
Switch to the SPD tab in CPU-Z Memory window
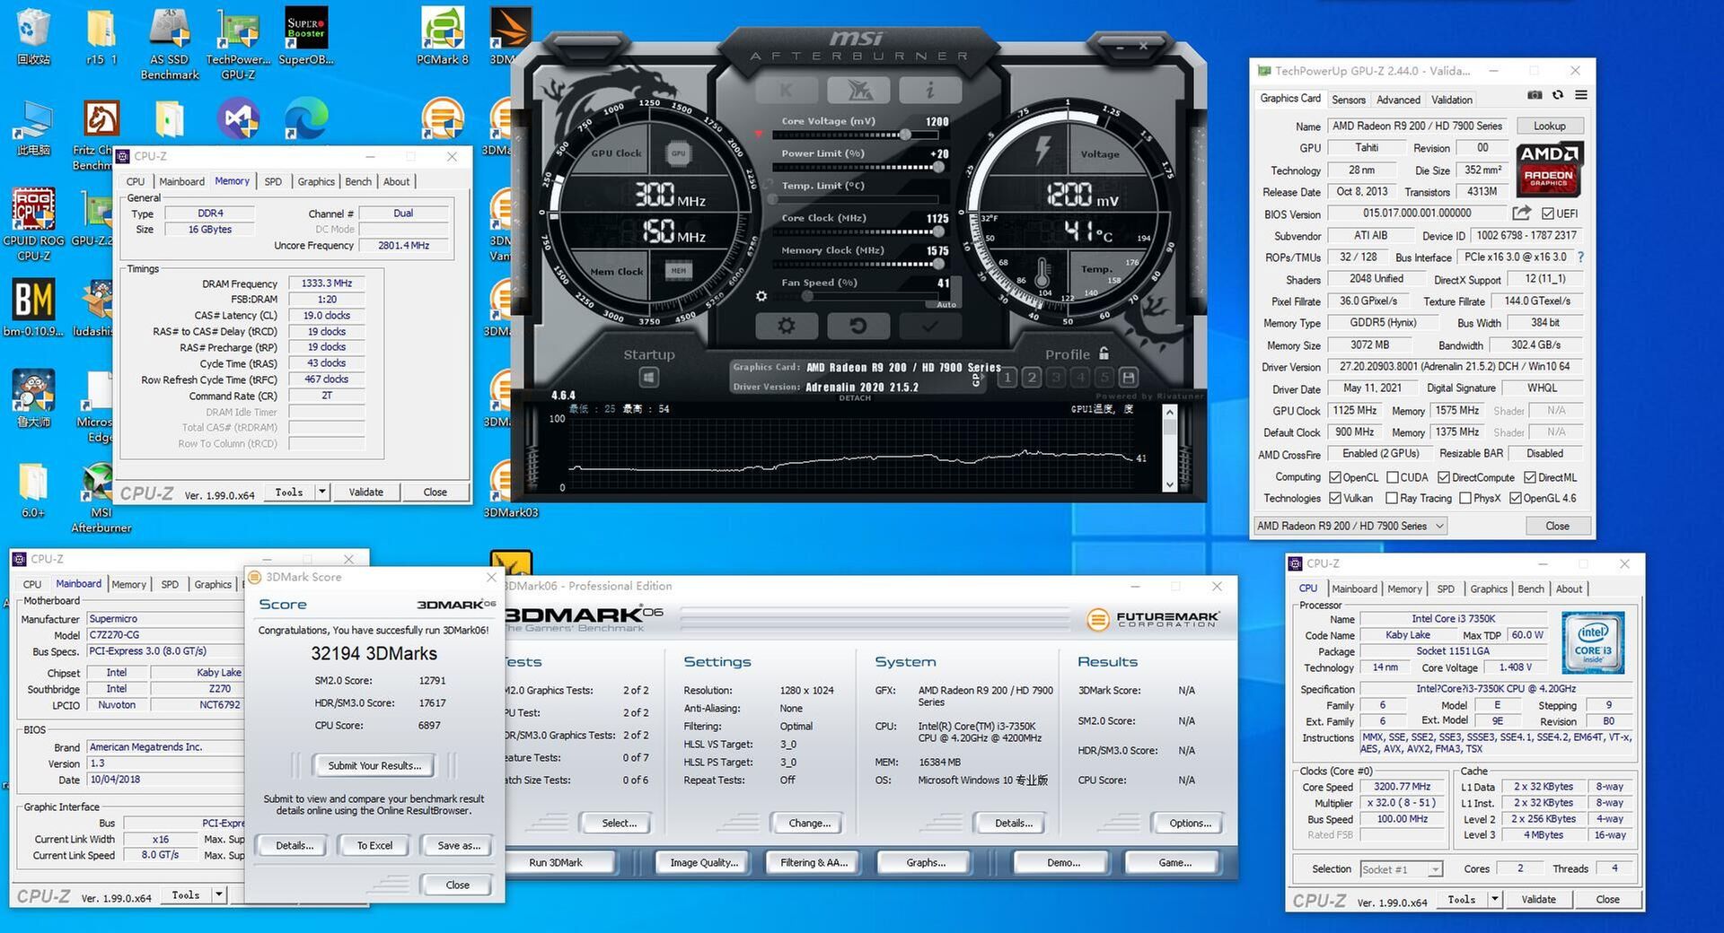pos(273,181)
